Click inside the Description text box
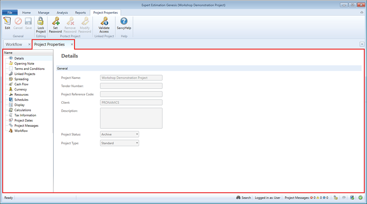367x204 pixels. coord(131,118)
